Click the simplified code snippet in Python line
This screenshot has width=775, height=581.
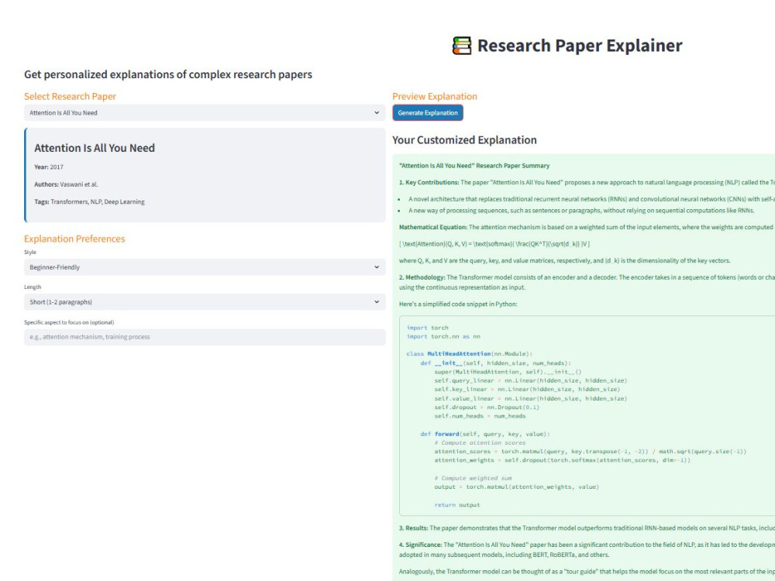[x=458, y=304]
